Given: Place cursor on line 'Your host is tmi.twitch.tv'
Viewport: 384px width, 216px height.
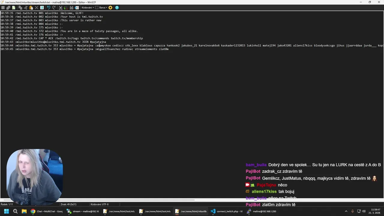Looking at the screenshot, I should [x=52, y=17].
